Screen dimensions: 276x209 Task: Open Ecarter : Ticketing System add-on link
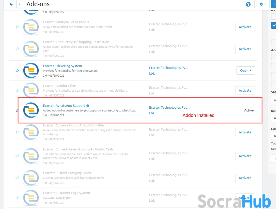[x=62, y=66]
